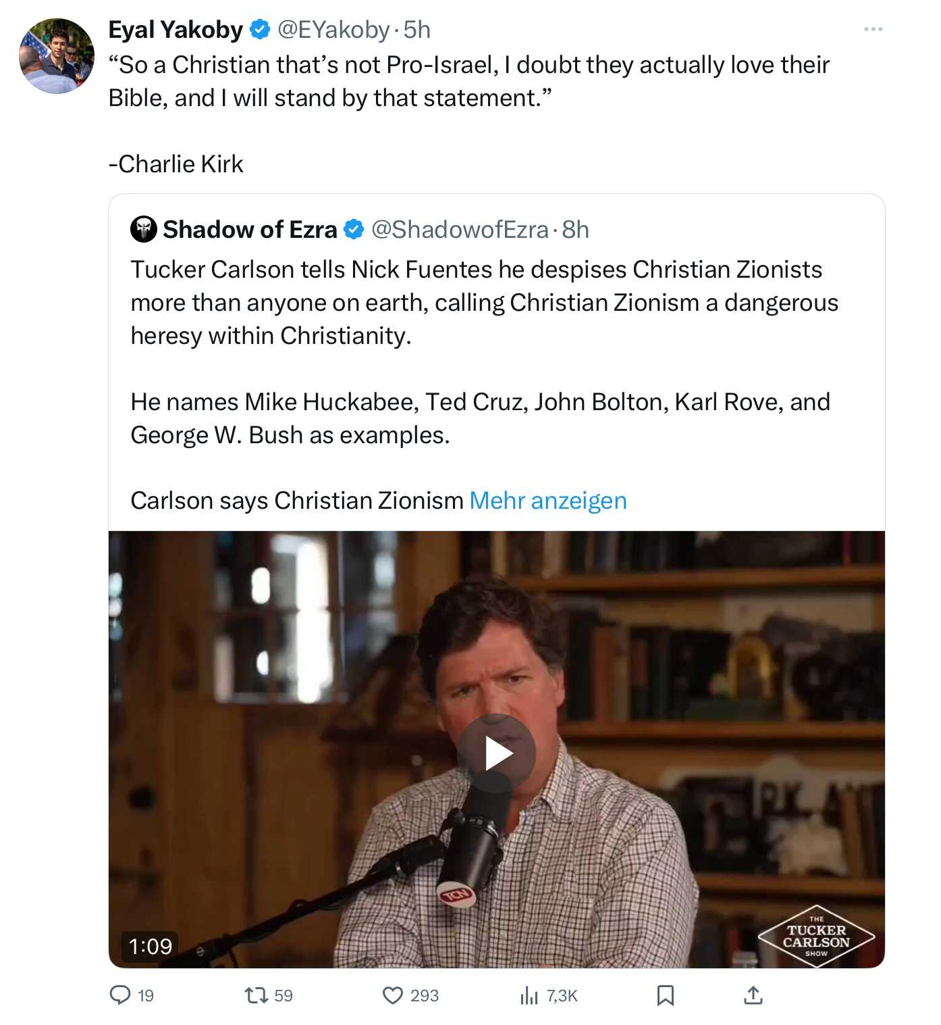This screenshot has width=941, height=1025.
Task: Open Eyal Yakoby's profile picture
Action: click(57, 56)
